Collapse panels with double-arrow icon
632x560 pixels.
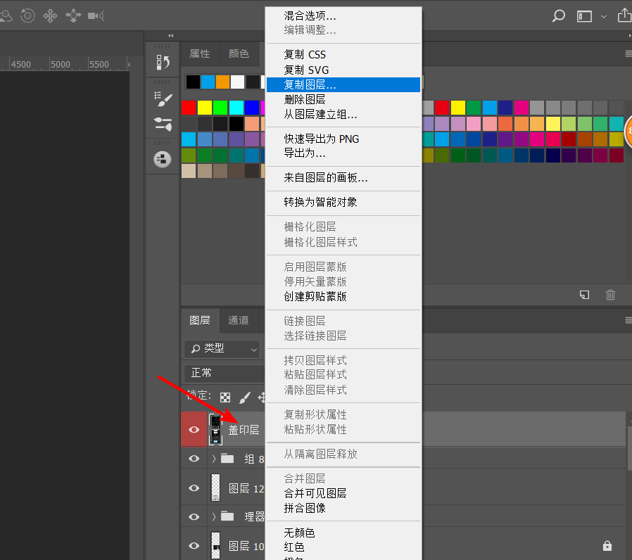tap(171, 35)
